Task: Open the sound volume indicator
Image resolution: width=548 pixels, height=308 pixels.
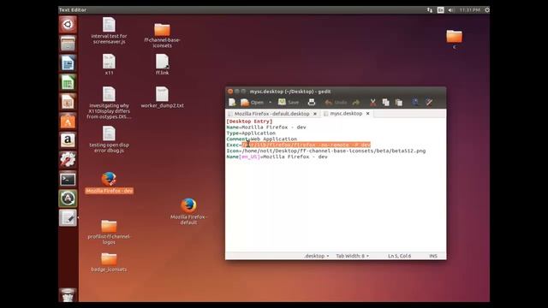Action: 451,10
